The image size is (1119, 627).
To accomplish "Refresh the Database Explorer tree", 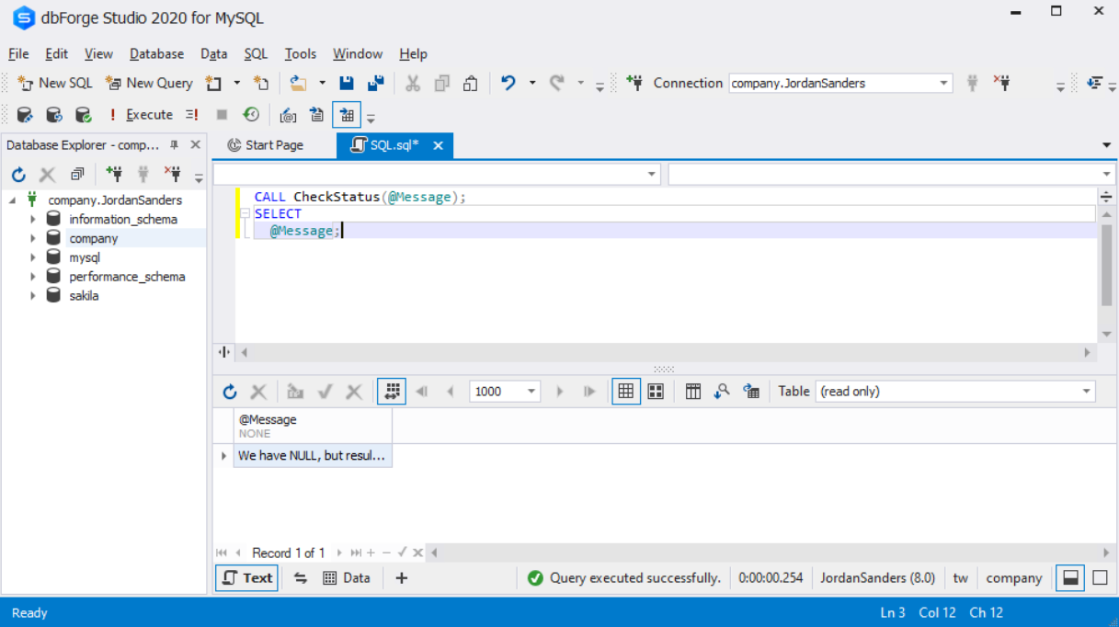I will 18,175.
